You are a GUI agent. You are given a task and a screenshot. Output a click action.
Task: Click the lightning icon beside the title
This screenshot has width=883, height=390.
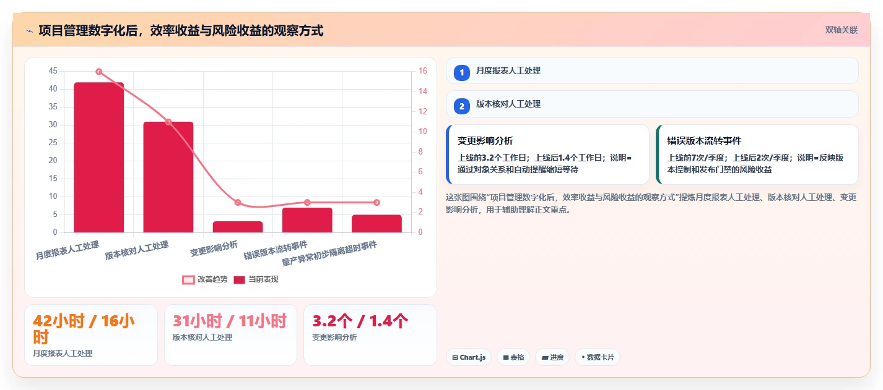(29, 31)
